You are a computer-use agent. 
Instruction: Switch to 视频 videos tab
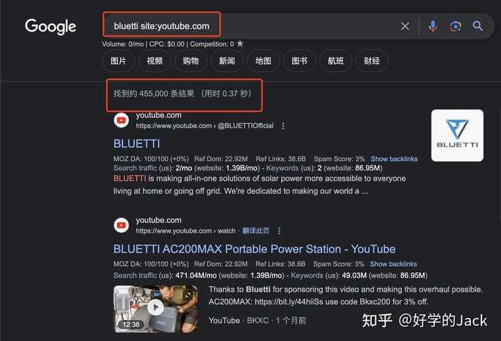154,60
